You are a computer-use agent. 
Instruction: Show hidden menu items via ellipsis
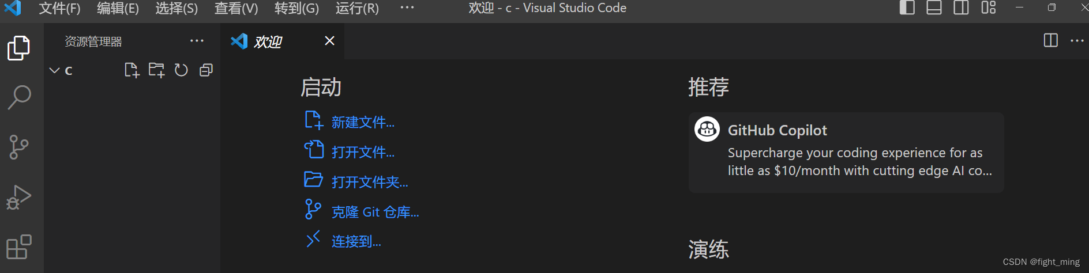407,7
